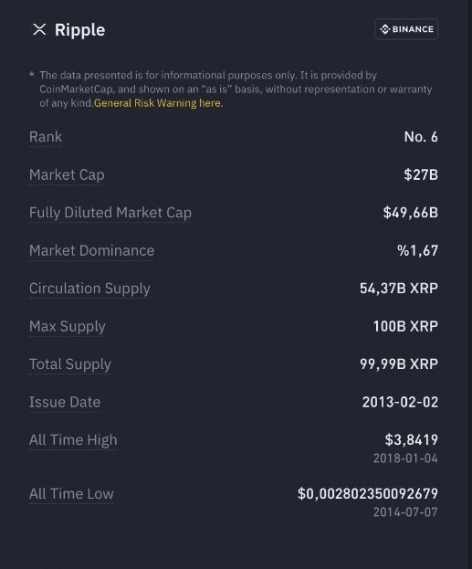Screen dimensions: 472x569
Task: Tap the Total Supply label
Action: [x=70, y=364]
